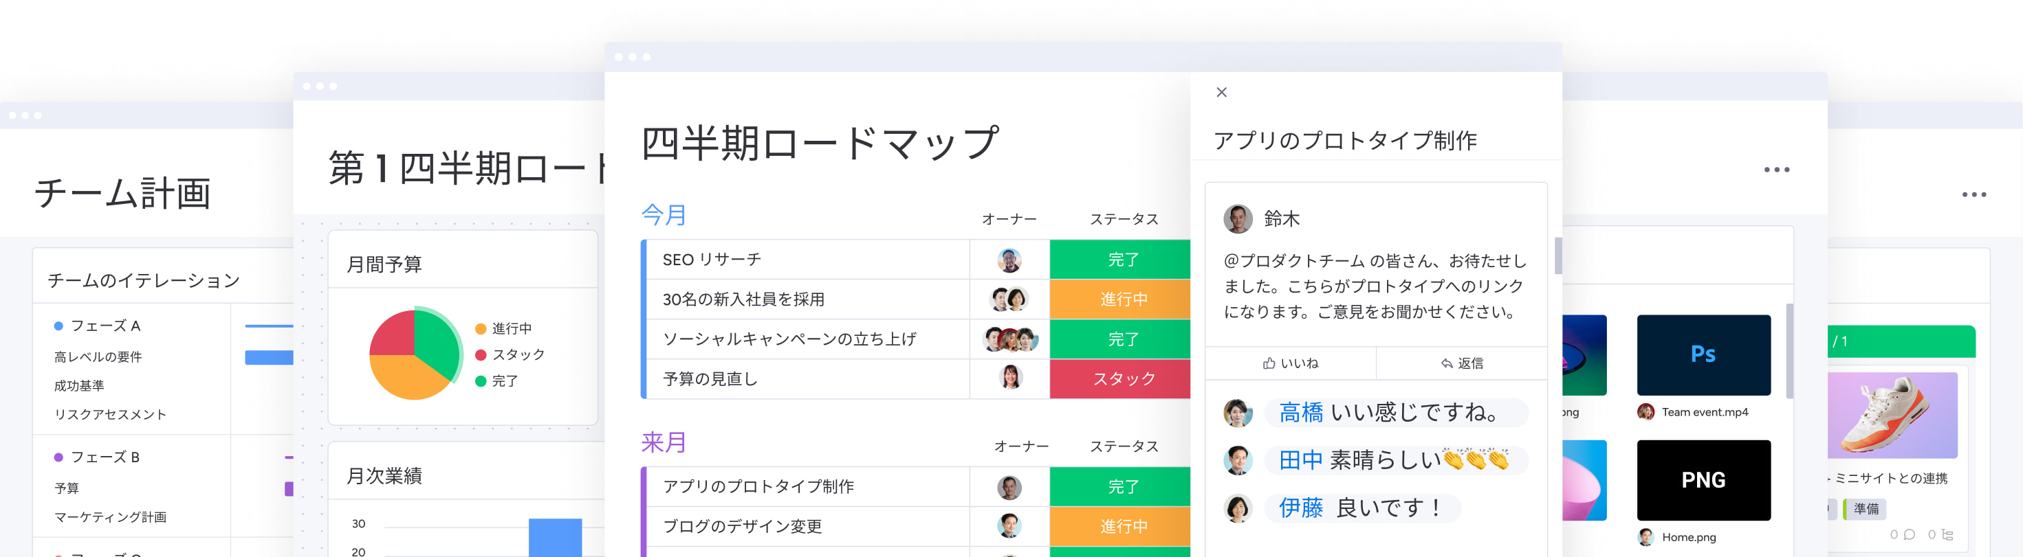2023x557 pixels.
Task: Click 高橋's avatar beside the comment
Action: click(1238, 413)
